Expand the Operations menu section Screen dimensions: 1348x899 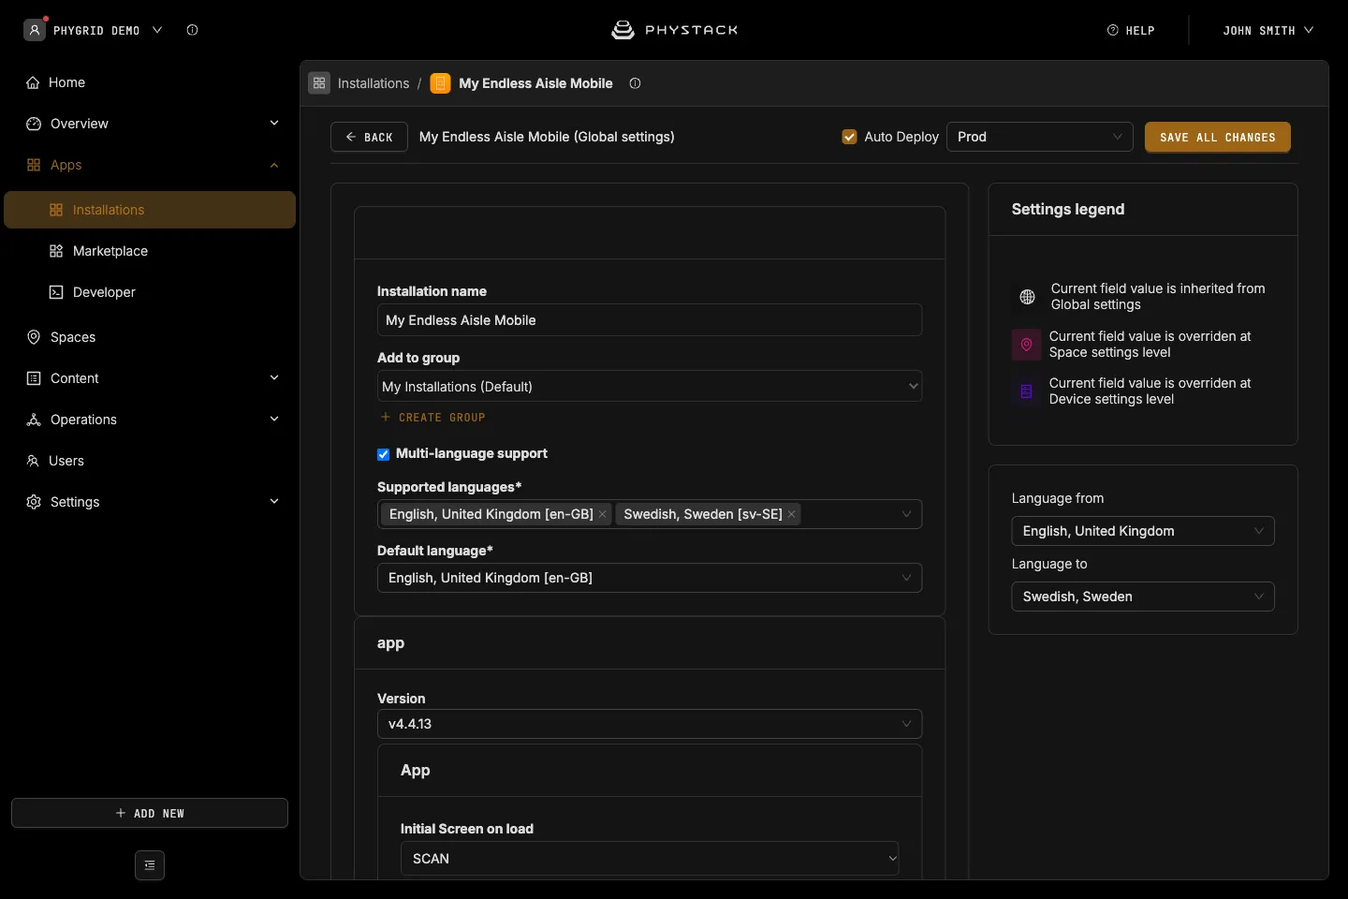click(274, 420)
